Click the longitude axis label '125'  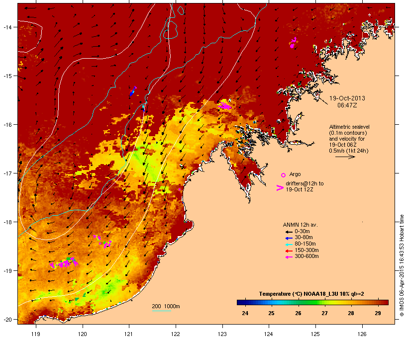tap(315, 334)
